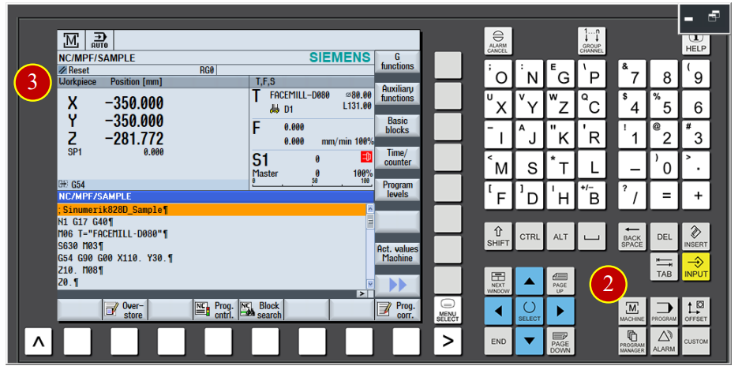
Task: Click the MACHINE operating area key
Action: [x=632, y=311]
